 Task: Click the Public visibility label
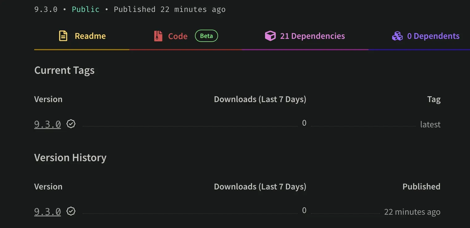point(85,9)
